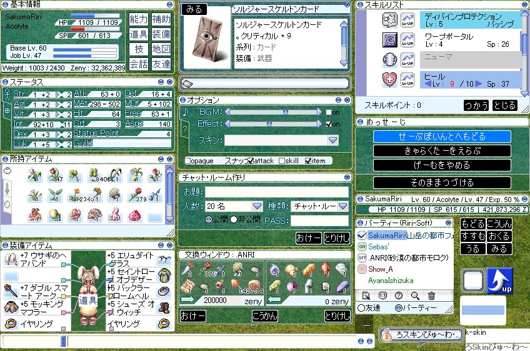Image resolution: width=530 pixels, height=351 pixels.
Task: Select the Divine Protection skill icon
Action: coord(389,20)
